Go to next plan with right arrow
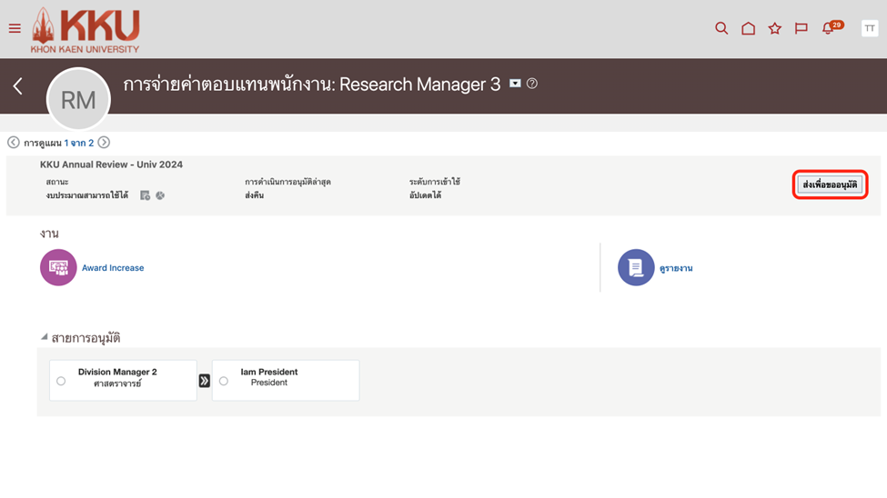 (x=104, y=143)
